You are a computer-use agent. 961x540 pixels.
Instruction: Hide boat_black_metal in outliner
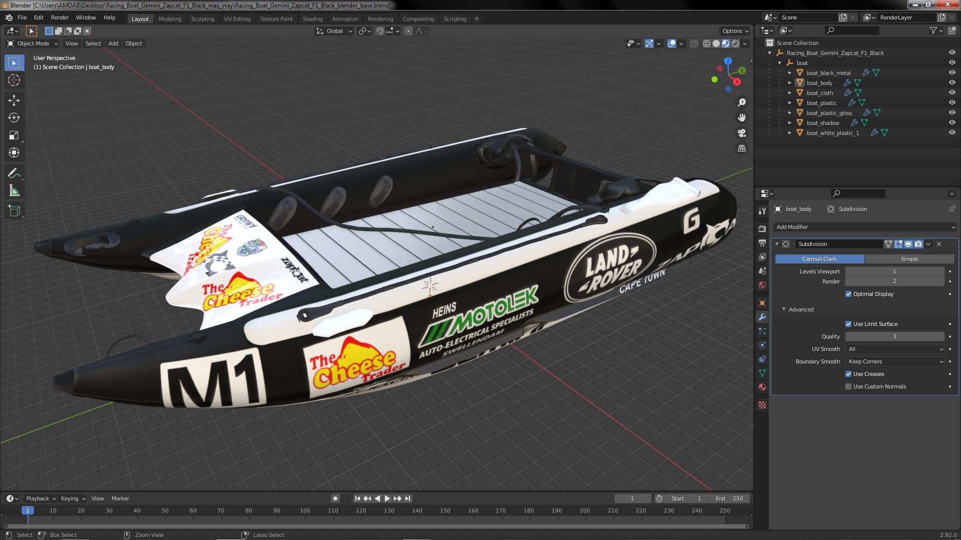951,72
